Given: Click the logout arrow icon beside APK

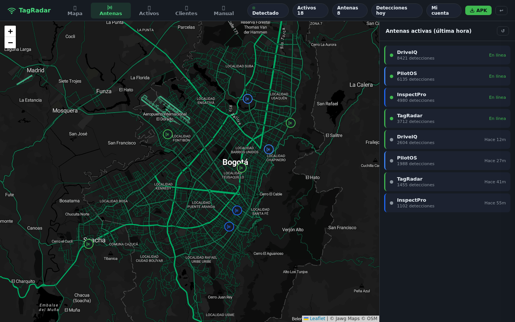Looking at the screenshot, I should [501, 11].
